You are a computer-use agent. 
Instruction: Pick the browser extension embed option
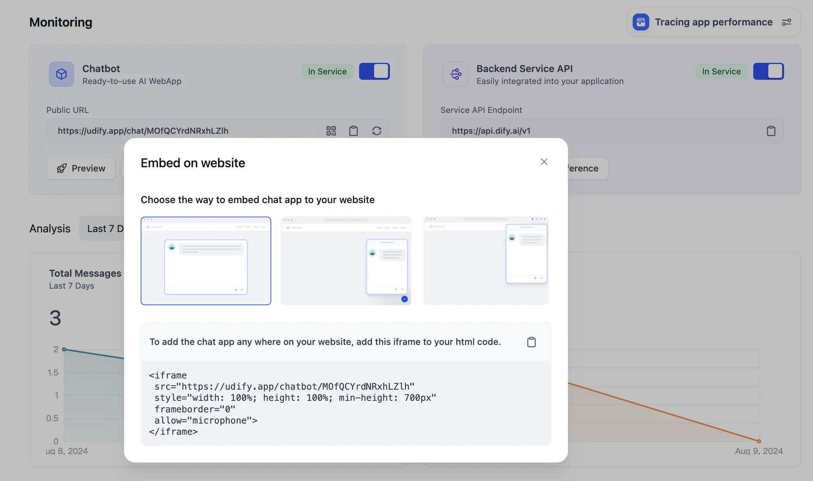(486, 261)
